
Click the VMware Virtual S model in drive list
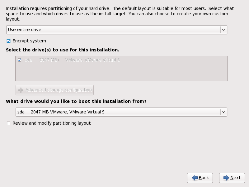(92, 60)
